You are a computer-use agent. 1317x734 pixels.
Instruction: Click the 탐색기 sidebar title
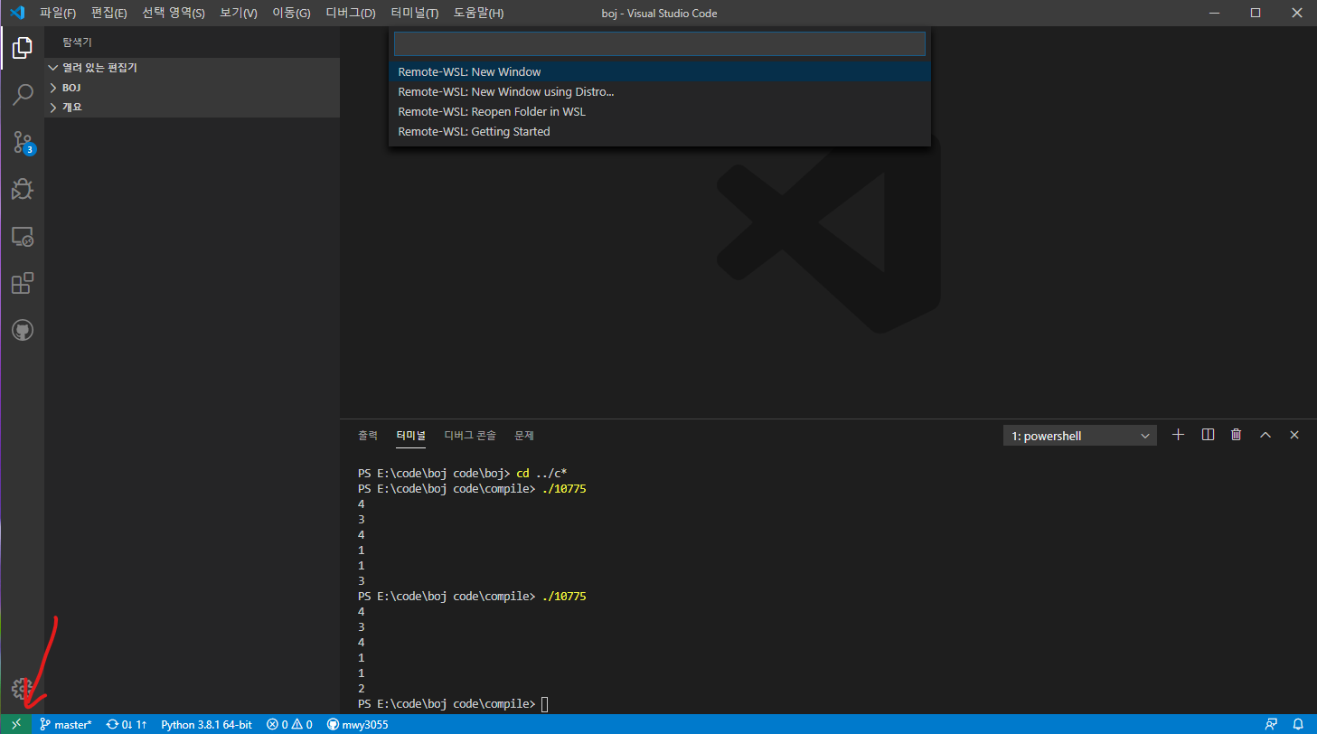point(77,42)
